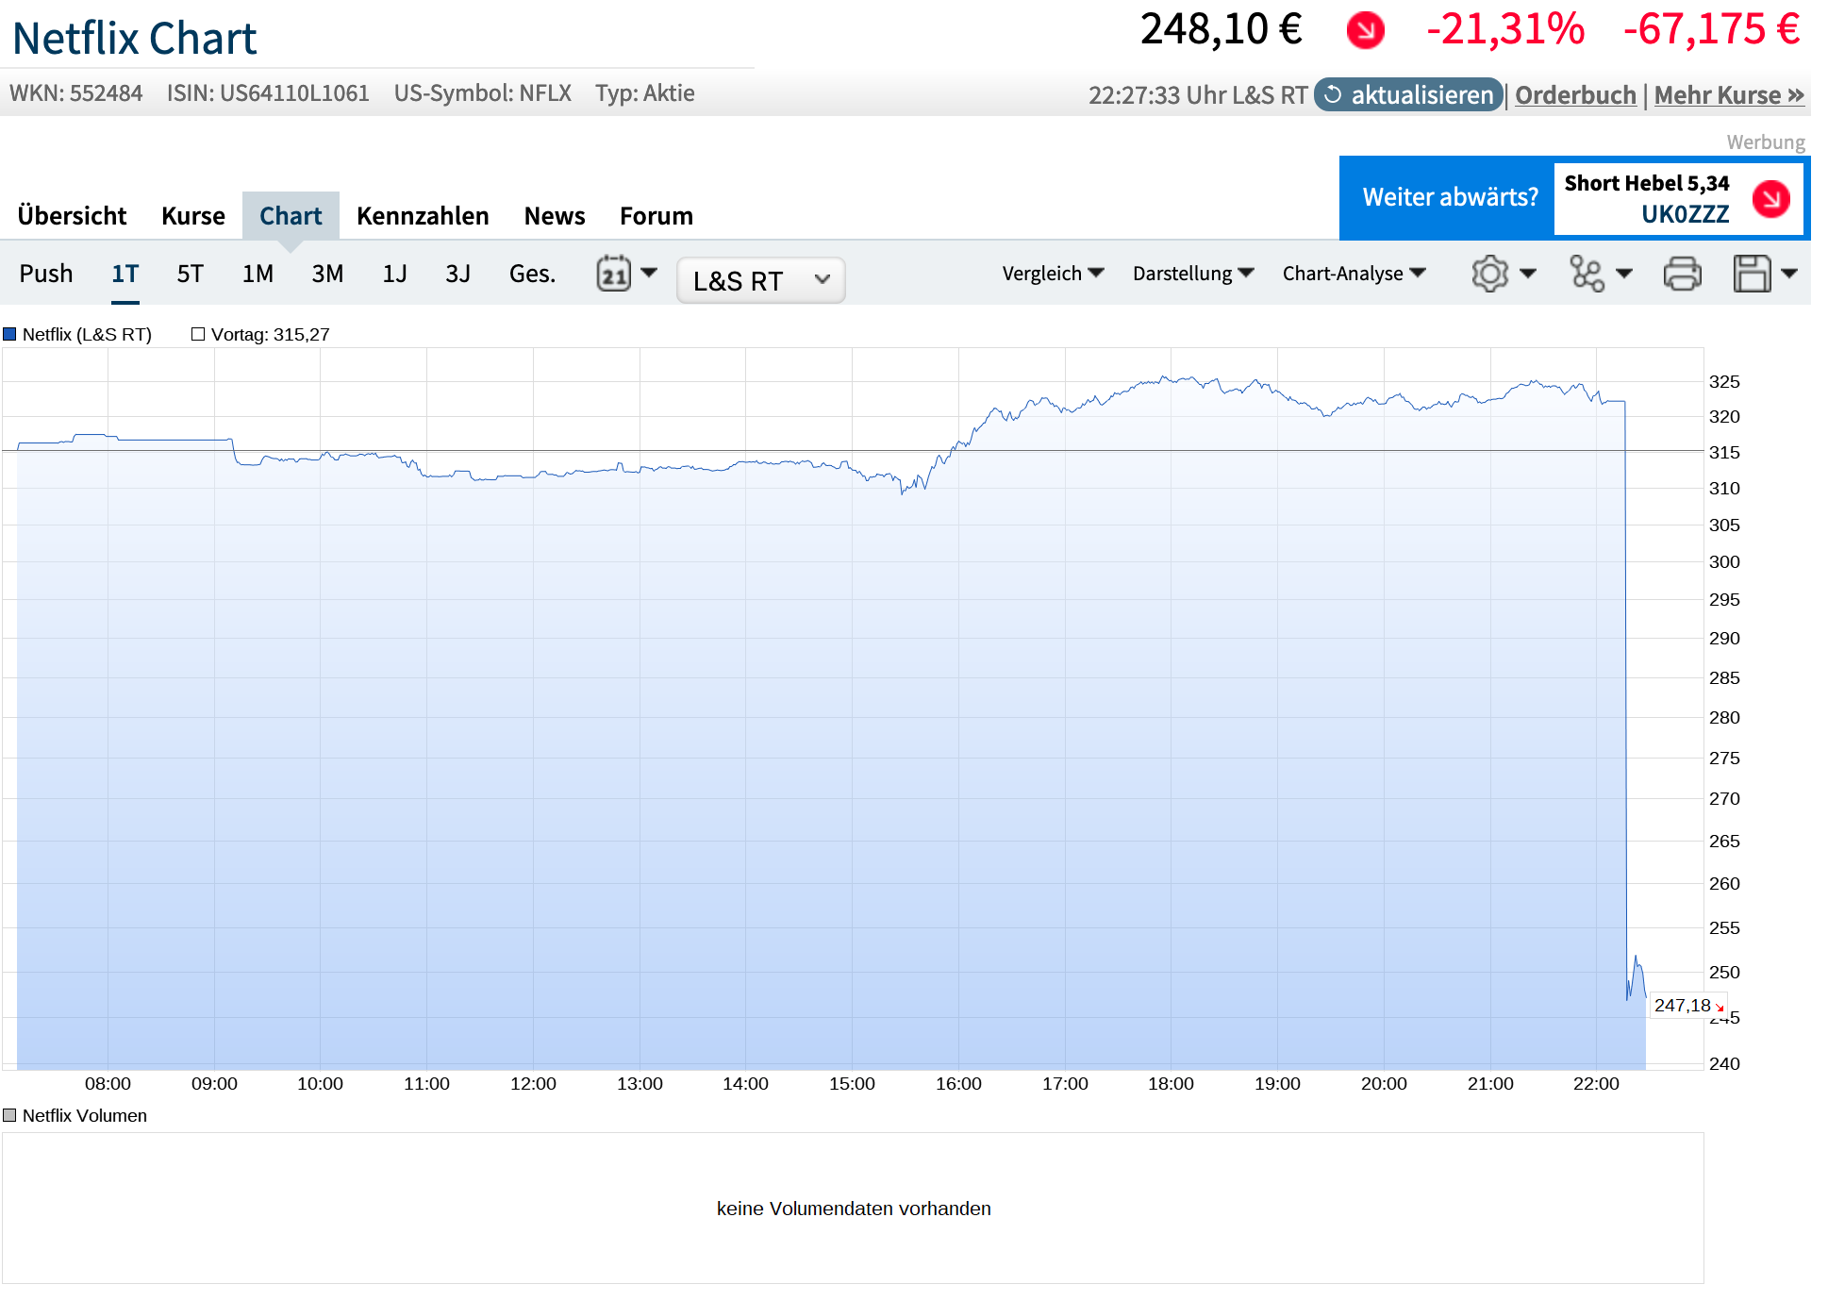The height and width of the screenshot is (1301, 1828).
Task: Click the calendar date picker icon
Action: [614, 275]
